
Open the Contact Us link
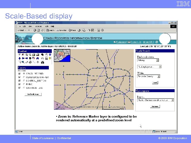pyautogui.click(x=136, y=42)
